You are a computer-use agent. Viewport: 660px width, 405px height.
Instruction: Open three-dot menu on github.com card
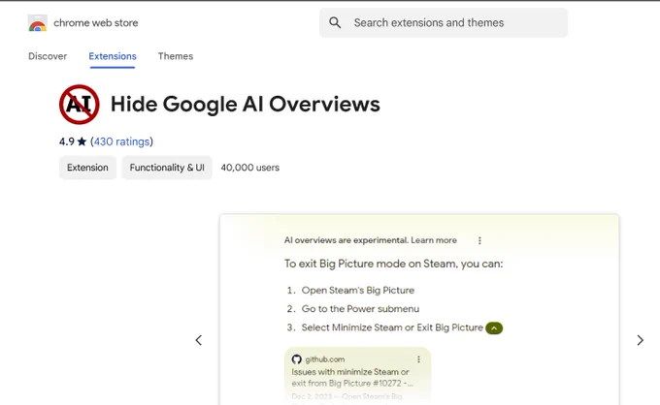pyautogui.click(x=418, y=359)
